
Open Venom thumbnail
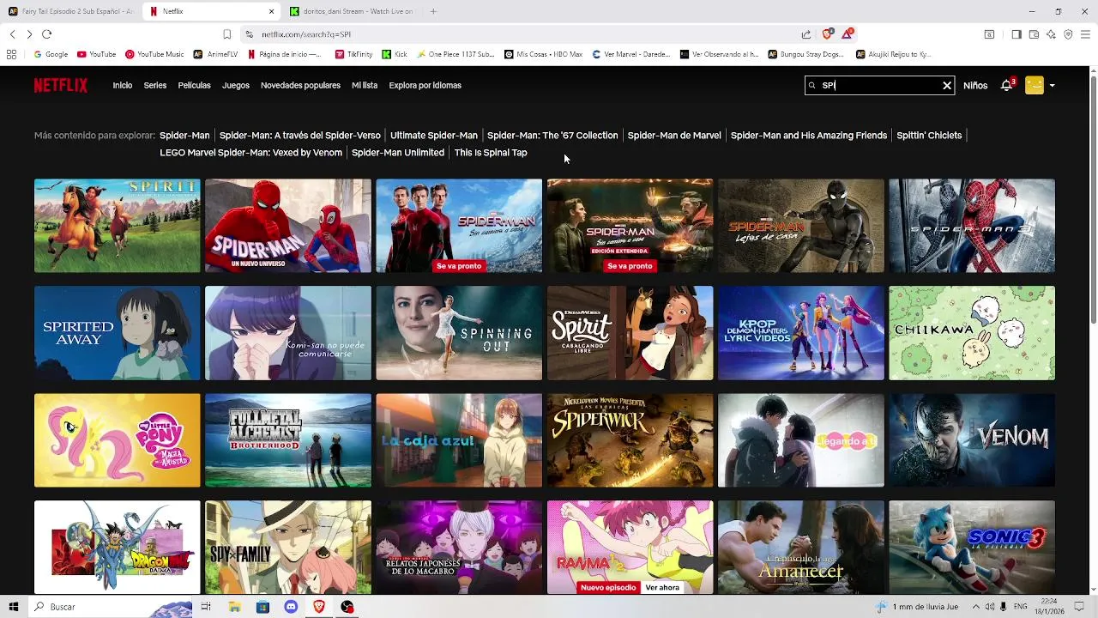tap(972, 440)
